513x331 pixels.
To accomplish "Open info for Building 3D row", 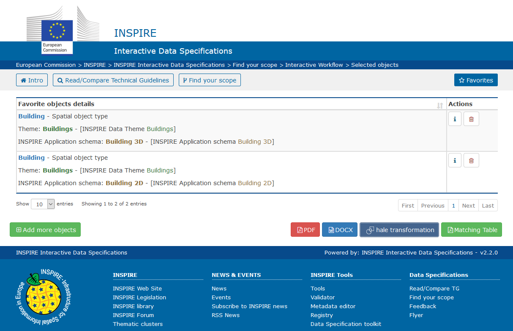I will (x=455, y=119).
